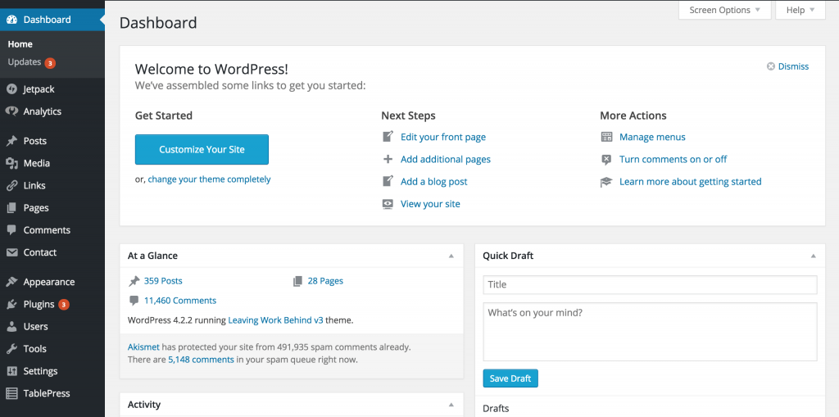839x417 pixels.
Task: Open the Home submenu item
Action: click(20, 44)
